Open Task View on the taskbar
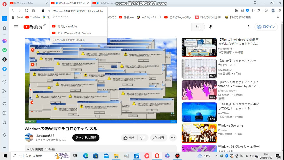The height and width of the screenshot is (160, 284). coord(75,156)
